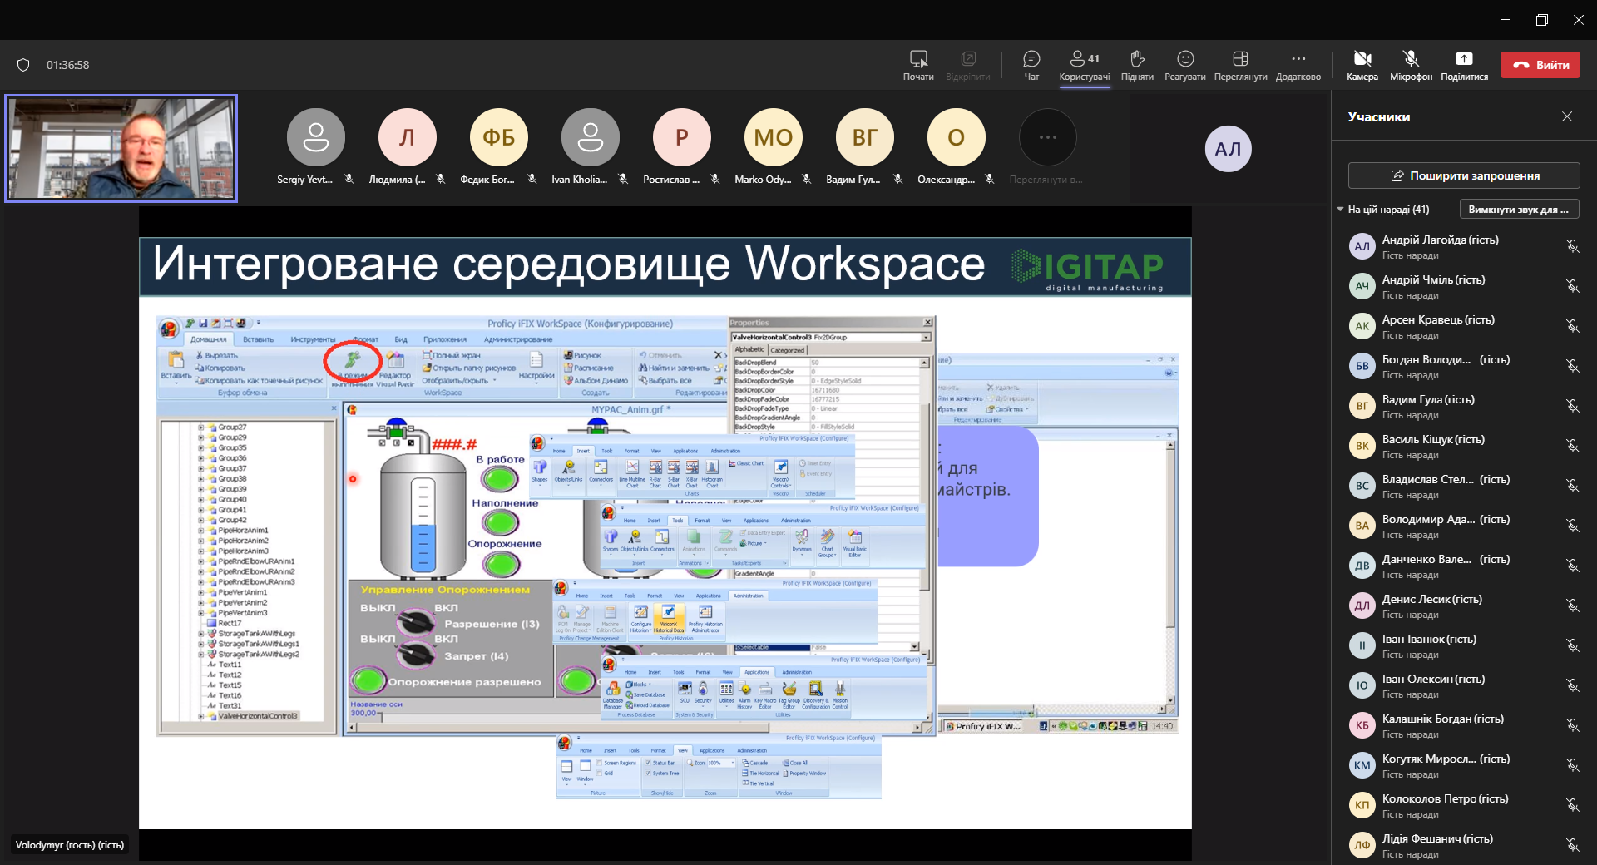Open the overflow participants circle with three dots
The height and width of the screenshot is (865, 1597).
1048,137
